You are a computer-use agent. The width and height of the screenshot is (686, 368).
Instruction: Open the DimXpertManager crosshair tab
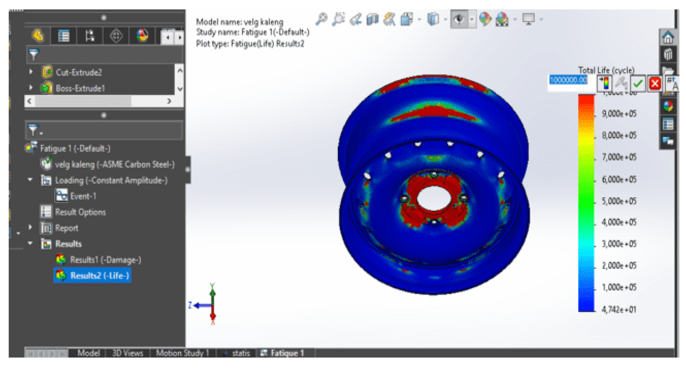point(116,36)
